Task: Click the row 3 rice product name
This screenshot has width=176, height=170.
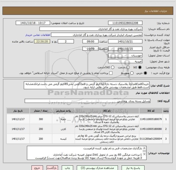Action: [x=107, y=139]
